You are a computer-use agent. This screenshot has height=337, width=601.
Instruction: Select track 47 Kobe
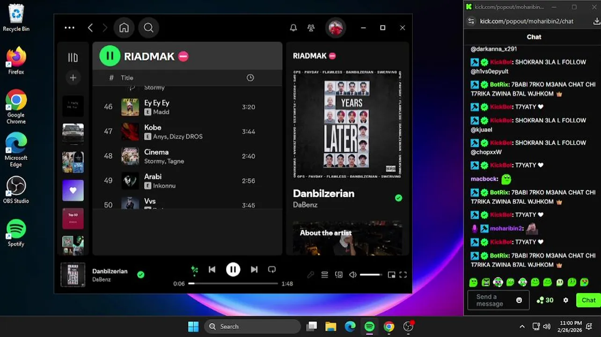(x=187, y=132)
